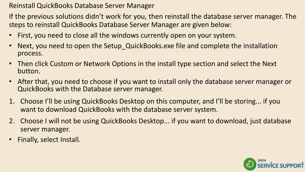Click the bullet beside 'Finally, select Install'

tap(10, 140)
